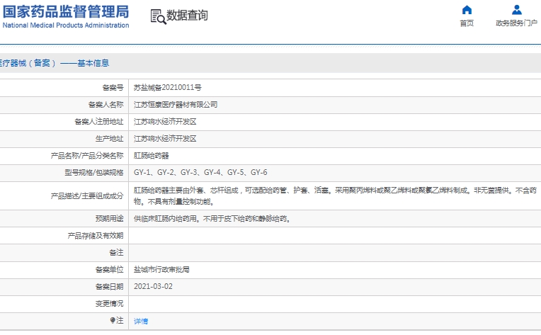Select model specs GY-1、GY-2 through GY-6
Screen dimensions: 541x335
[x=200, y=173]
